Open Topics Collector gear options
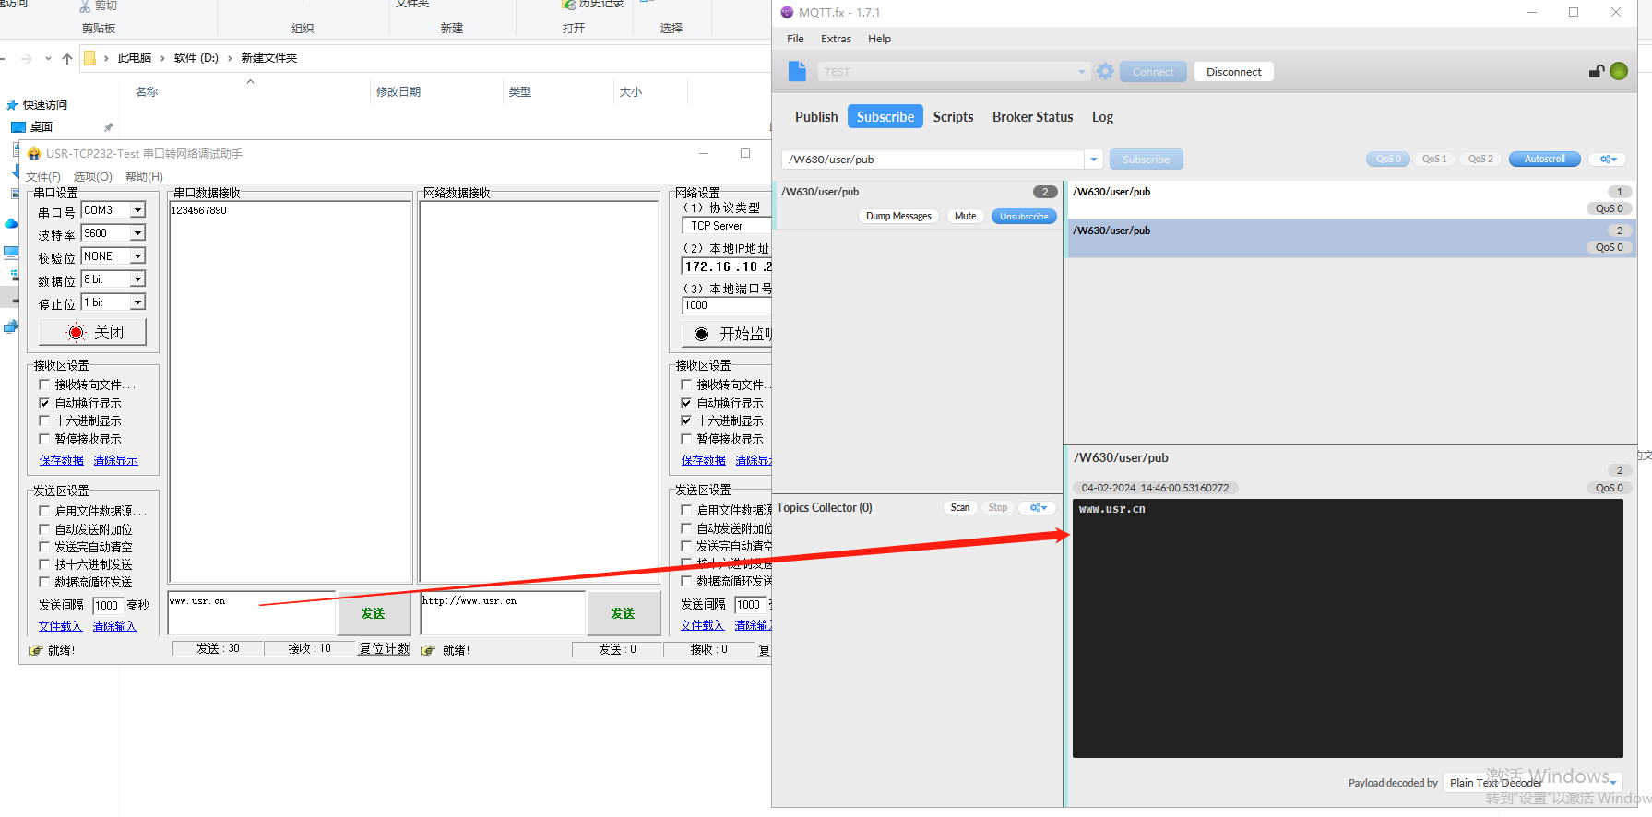This screenshot has width=1652, height=817. pos(1038,508)
